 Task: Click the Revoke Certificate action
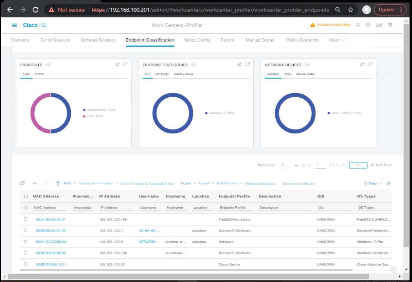coord(299,184)
